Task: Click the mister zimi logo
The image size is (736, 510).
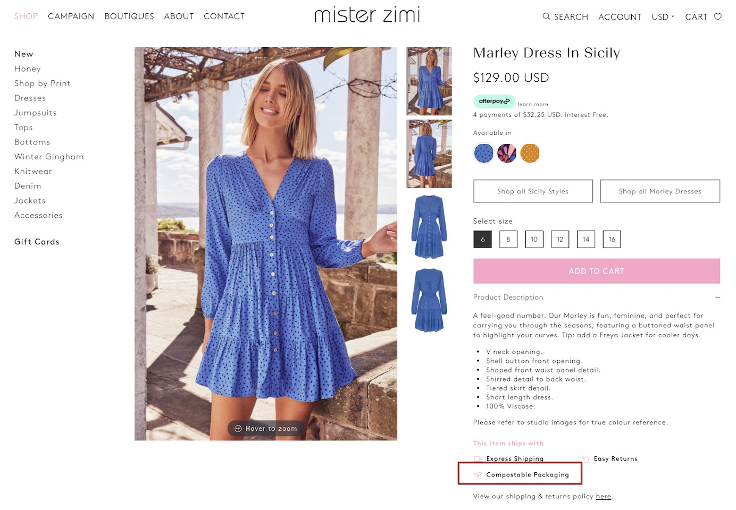Action: [367, 15]
